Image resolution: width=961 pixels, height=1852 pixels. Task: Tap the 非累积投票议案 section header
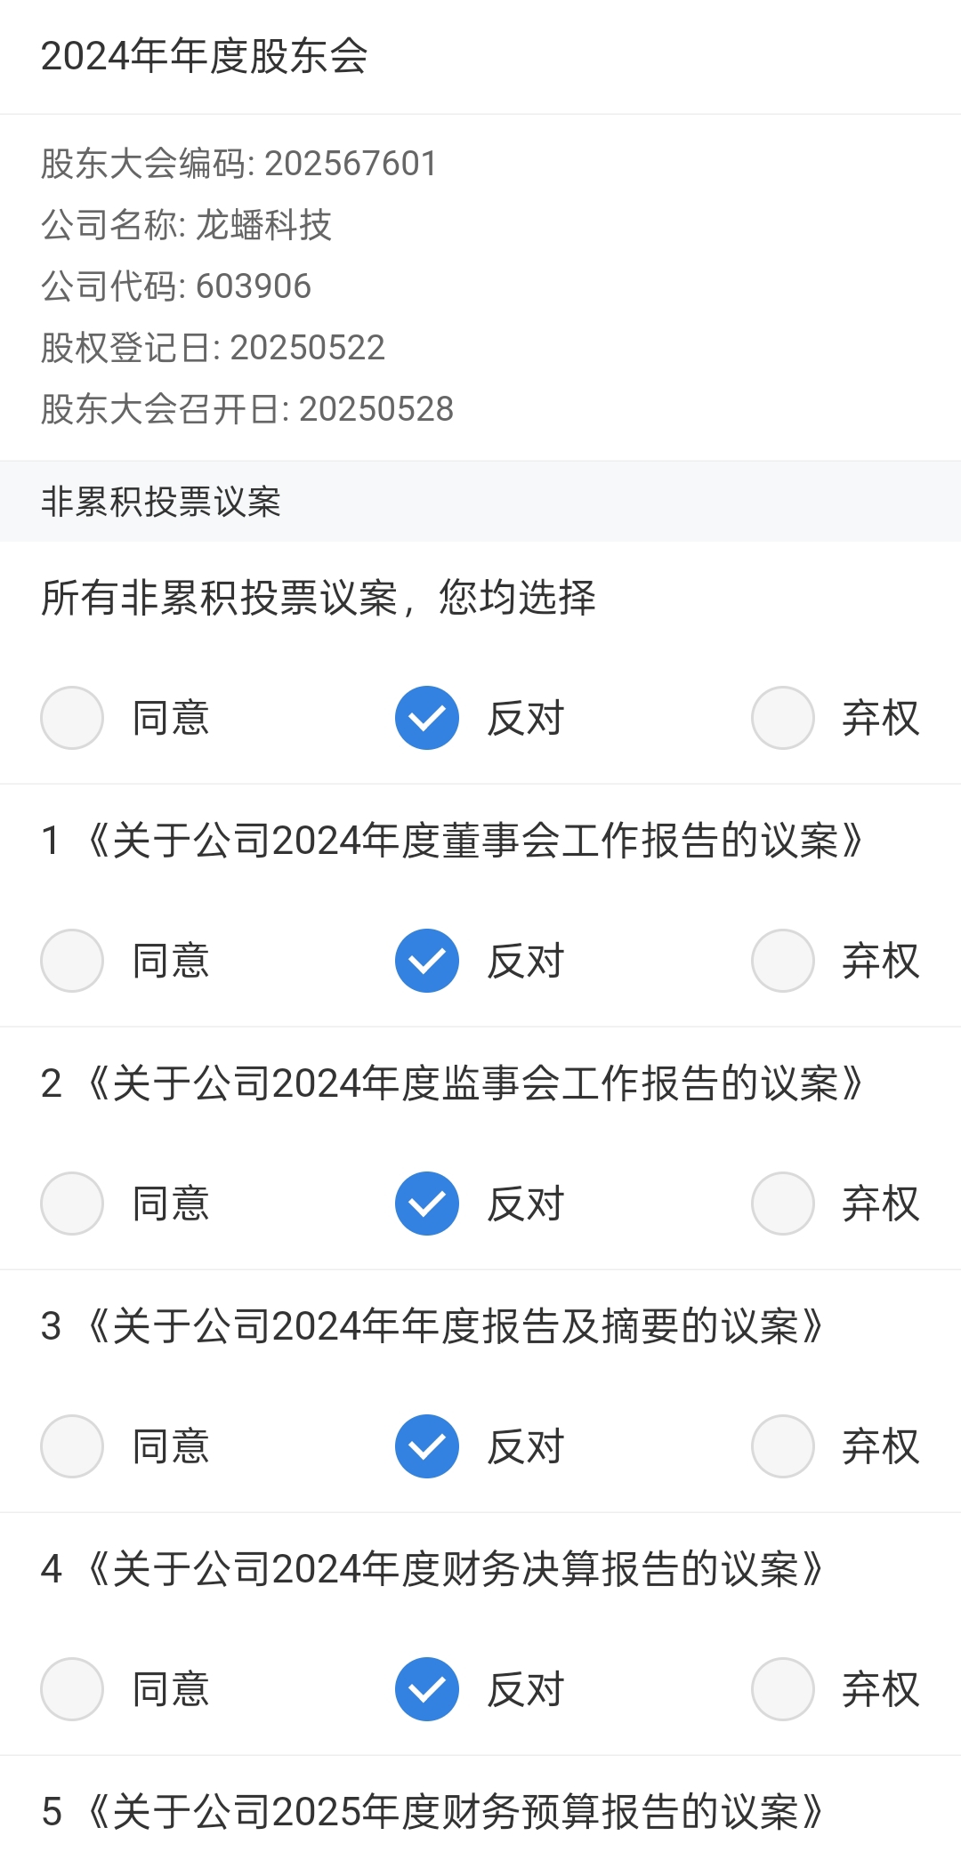point(161,502)
